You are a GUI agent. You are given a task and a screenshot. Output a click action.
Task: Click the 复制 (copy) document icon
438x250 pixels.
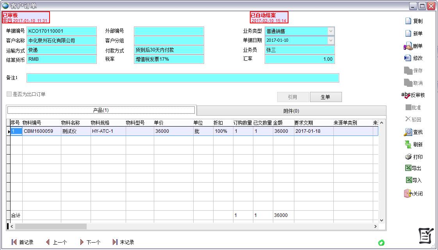coord(408,21)
